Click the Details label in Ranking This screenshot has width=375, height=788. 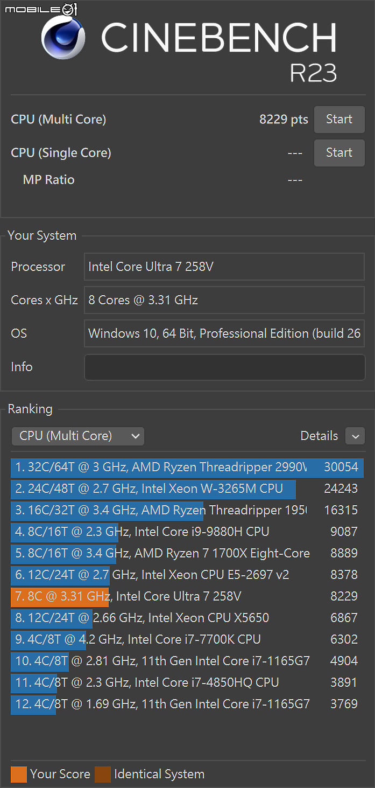point(319,436)
